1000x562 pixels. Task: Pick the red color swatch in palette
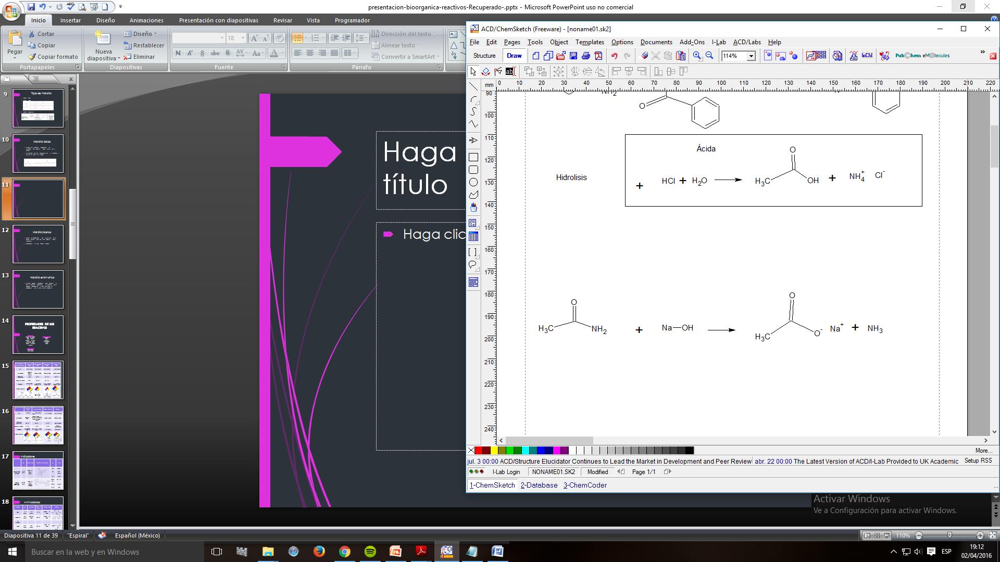pos(478,451)
